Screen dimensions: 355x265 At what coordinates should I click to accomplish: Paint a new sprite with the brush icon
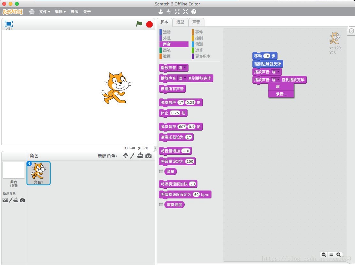pyautogui.click(x=132, y=155)
